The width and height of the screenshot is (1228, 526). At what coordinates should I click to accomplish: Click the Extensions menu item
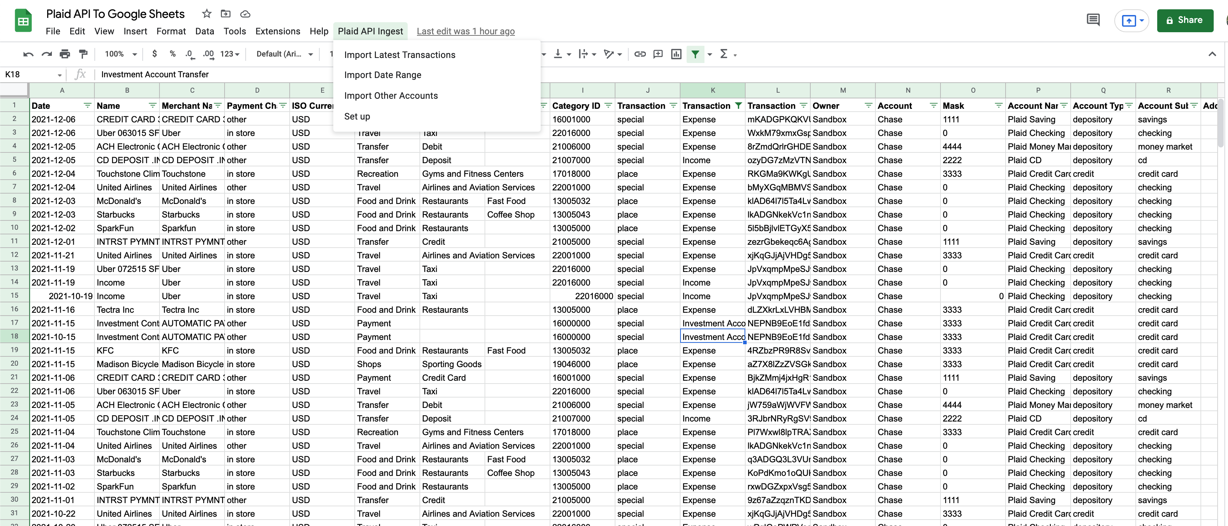(276, 30)
